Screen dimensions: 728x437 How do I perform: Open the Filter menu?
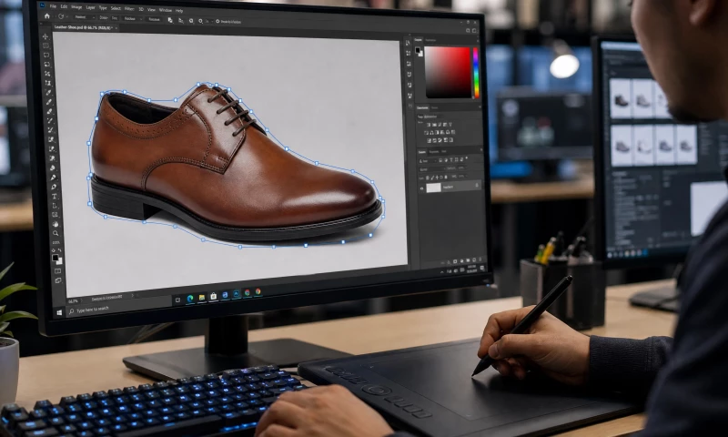pos(129,9)
